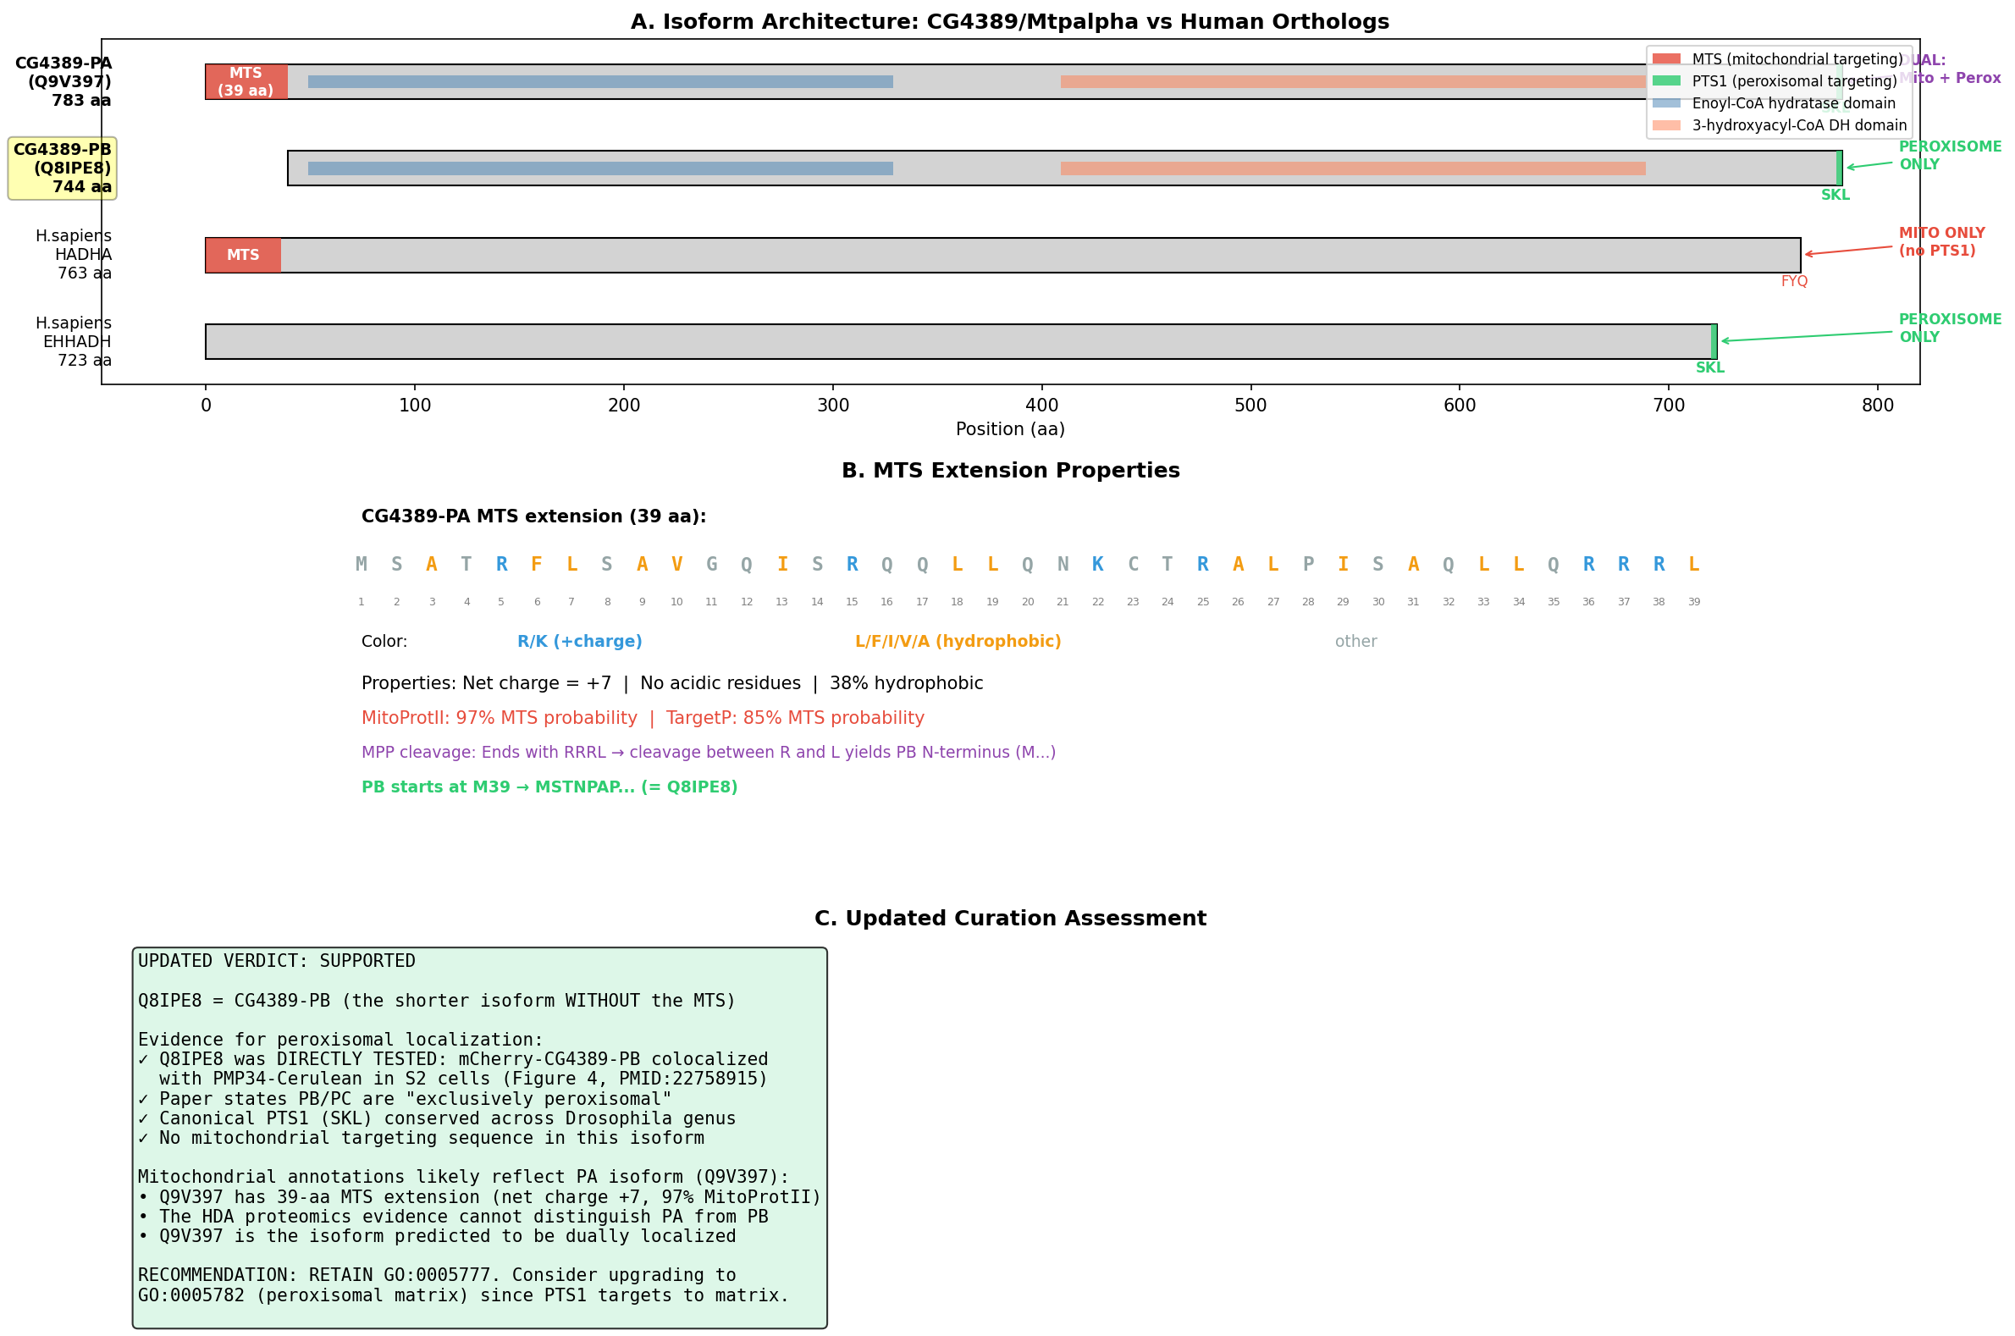The height and width of the screenshot is (1336, 2015).
Task: Click the salmon 3-hydroxyacyl-CoA DH legend swatch
Action: 1665,125
